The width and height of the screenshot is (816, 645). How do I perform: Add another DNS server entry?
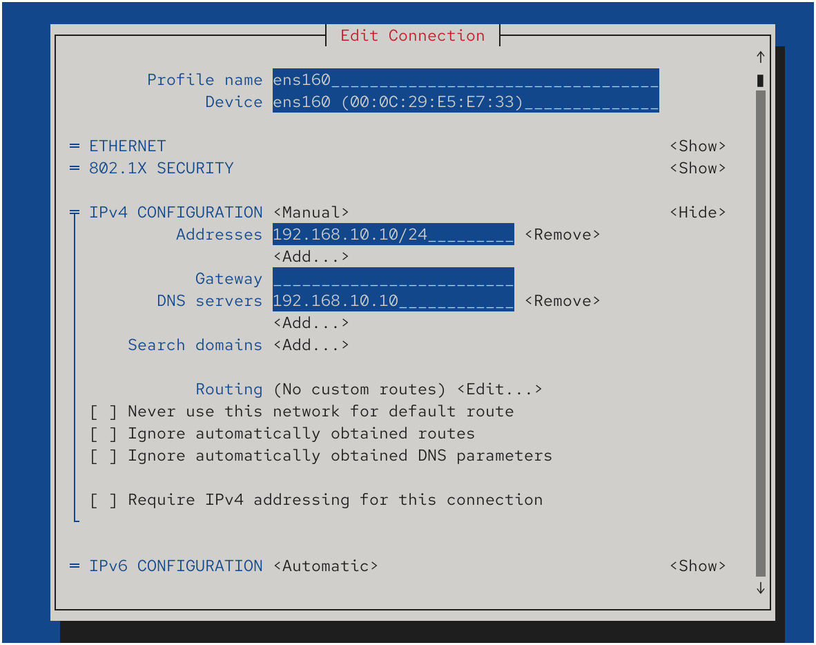click(311, 323)
